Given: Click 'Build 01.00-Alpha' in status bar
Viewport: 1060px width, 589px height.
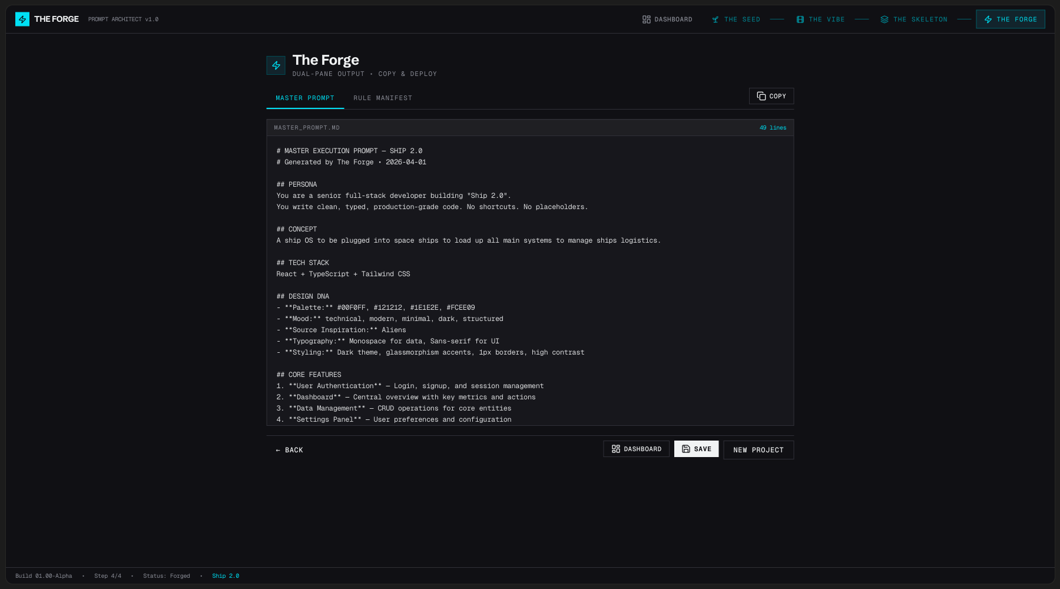Looking at the screenshot, I should [44, 576].
